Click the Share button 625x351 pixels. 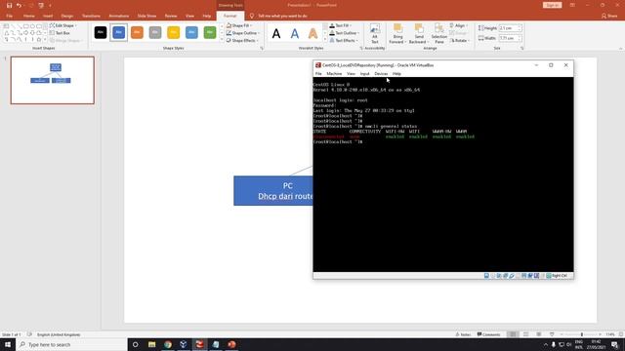click(x=609, y=16)
